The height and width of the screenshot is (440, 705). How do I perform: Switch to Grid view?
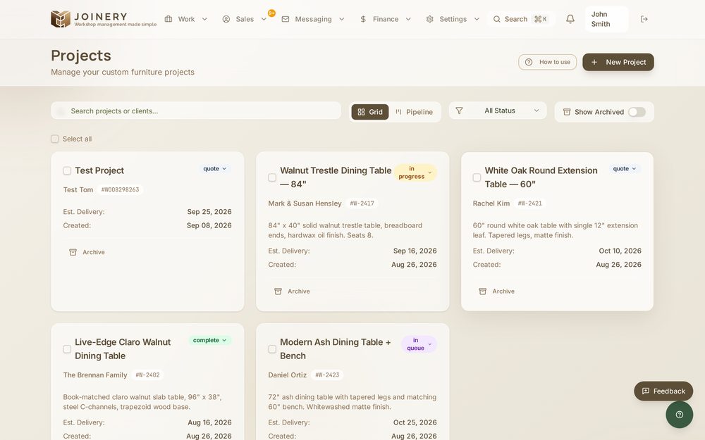370,112
